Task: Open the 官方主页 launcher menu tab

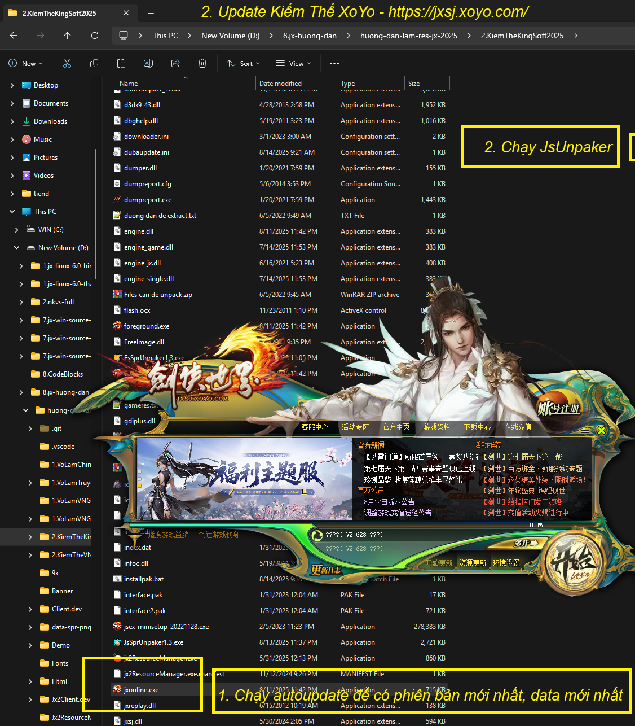Action: [x=396, y=427]
